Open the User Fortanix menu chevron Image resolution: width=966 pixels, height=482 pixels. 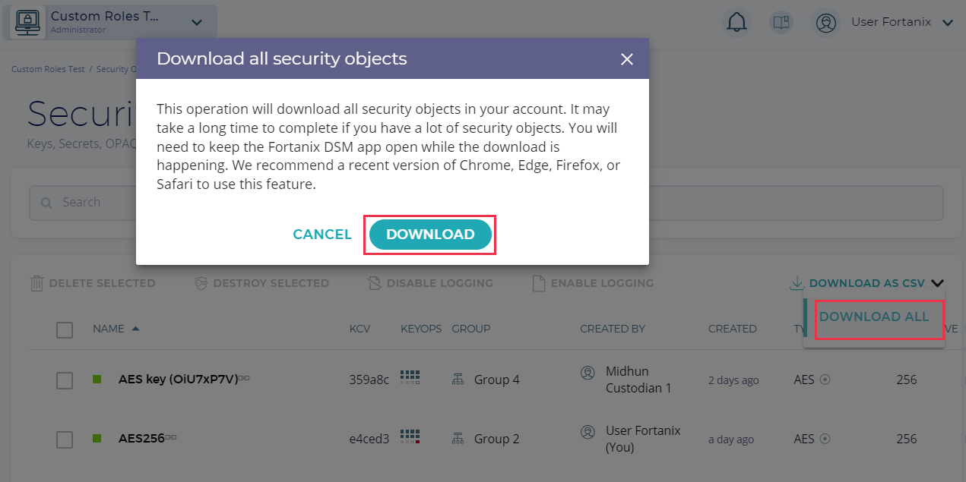pyautogui.click(x=947, y=23)
